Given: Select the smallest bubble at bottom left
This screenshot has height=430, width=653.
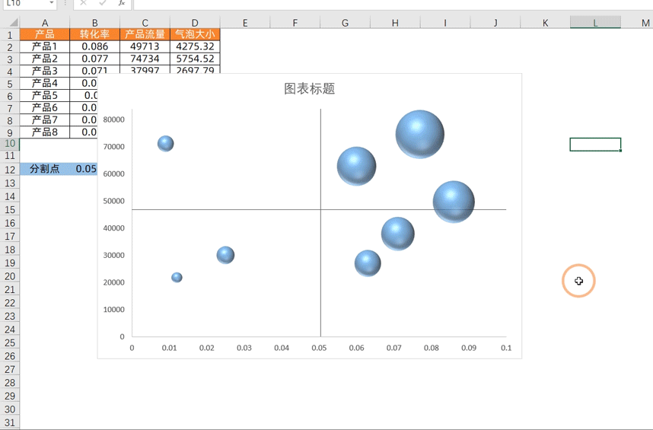Looking at the screenshot, I should click(x=177, y=278).
